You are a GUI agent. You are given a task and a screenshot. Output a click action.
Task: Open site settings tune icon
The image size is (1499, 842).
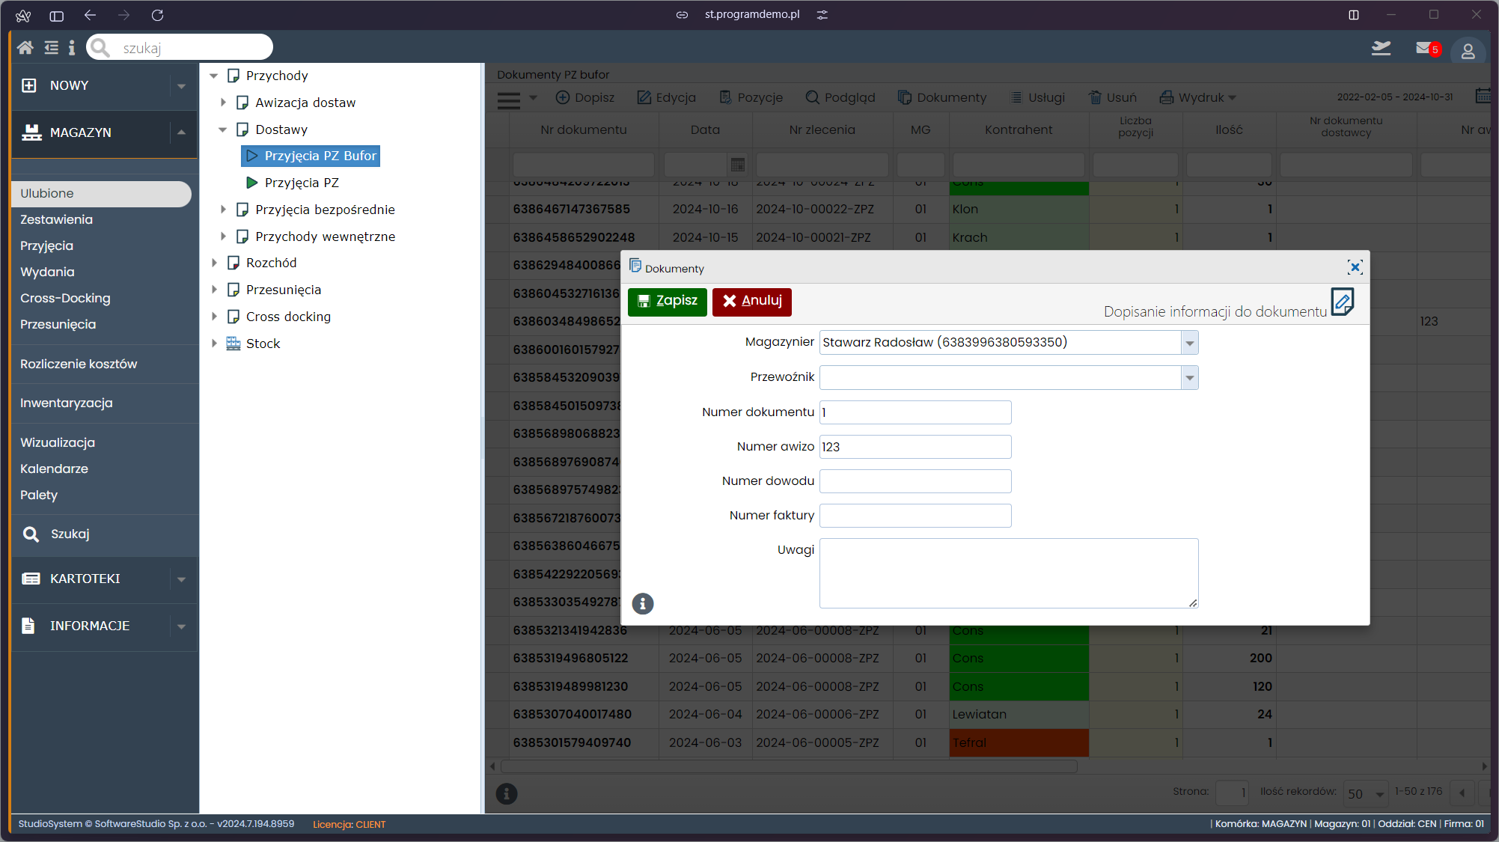tap(822, 15)
